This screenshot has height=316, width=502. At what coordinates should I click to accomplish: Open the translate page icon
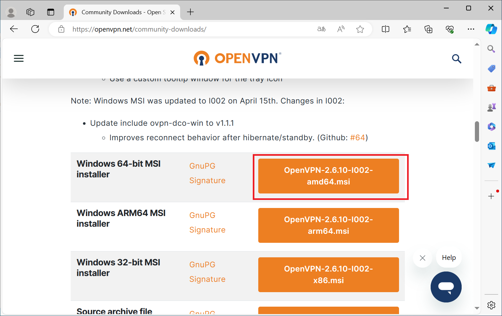pyautogui.click(x=322, y=29)
